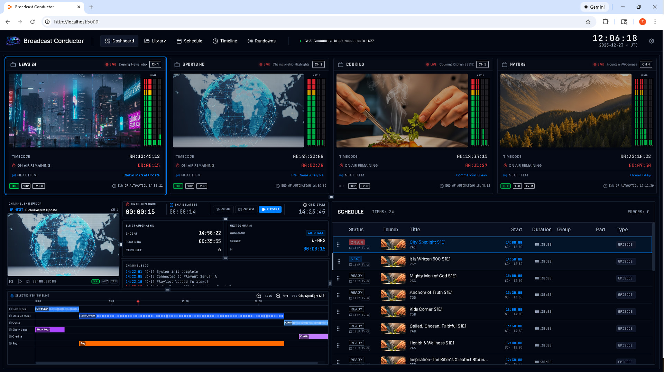Fit timeline to width with arrows icon
This screenshot has height=372, width=664.
(286, 296)
